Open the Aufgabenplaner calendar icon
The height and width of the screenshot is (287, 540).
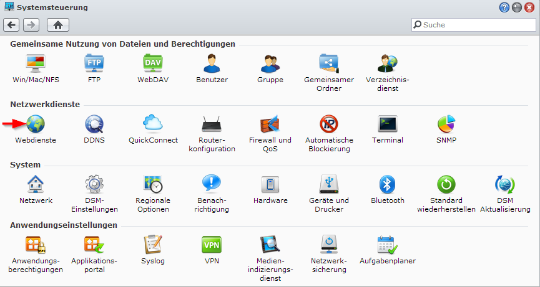(388, 245)
